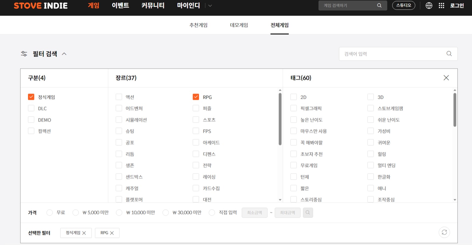Remove the 정식게임 filter chip

coord(84,233)
